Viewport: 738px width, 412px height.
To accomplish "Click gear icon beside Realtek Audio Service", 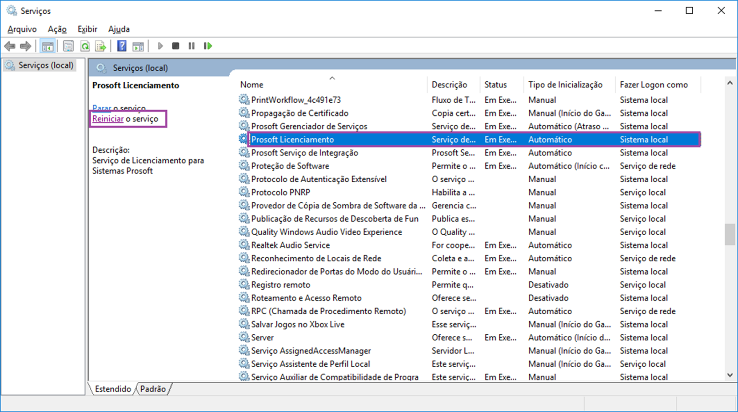I will click(x=244, y=245).
